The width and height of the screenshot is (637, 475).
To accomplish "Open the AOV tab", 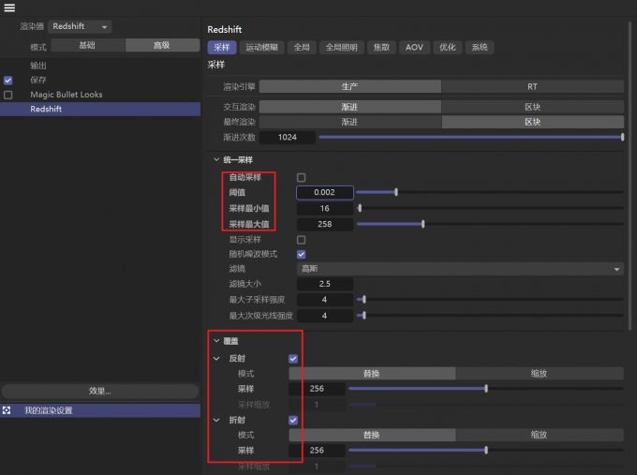I will pos(414,47).
